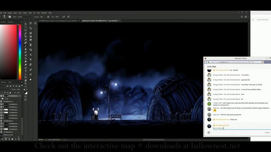Select the Zoom magnifier tool
The height and width of the screenshot is (152, 271).
click(25, 84)
